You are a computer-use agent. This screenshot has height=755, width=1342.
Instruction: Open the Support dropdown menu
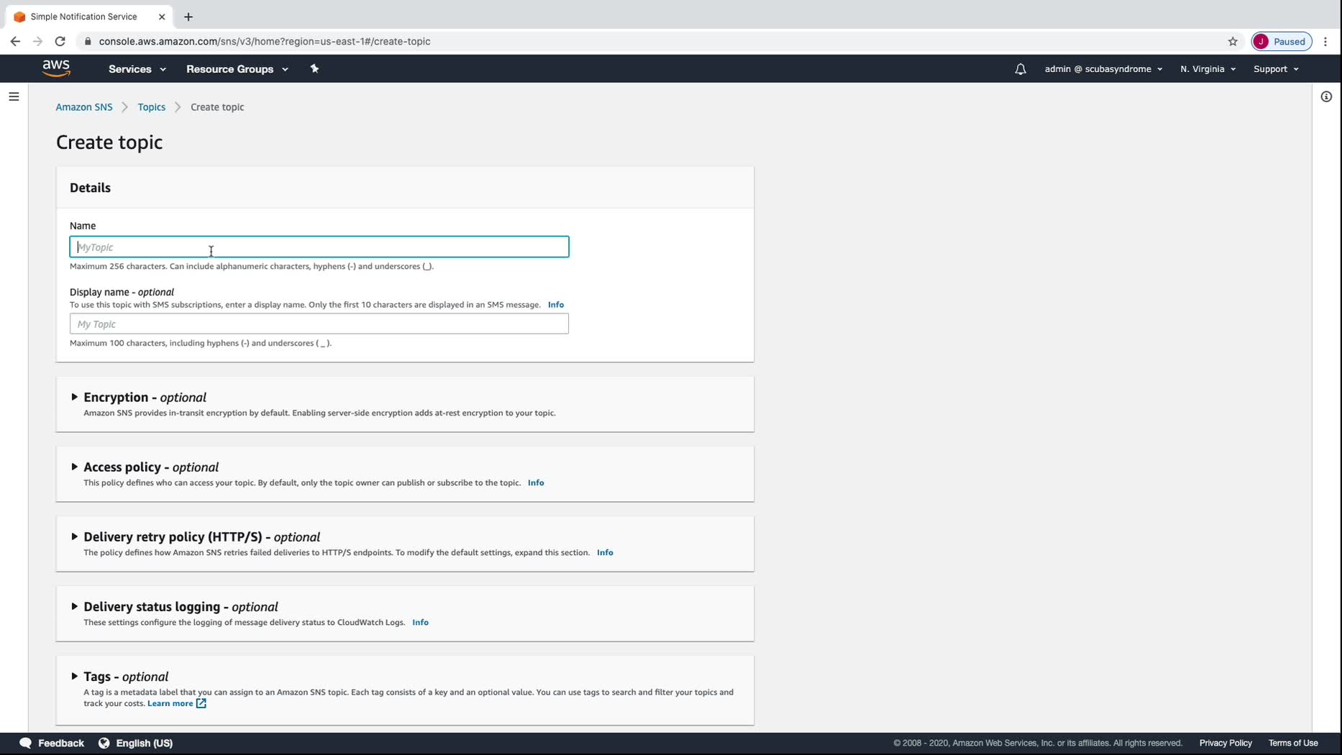(1276, 69)
